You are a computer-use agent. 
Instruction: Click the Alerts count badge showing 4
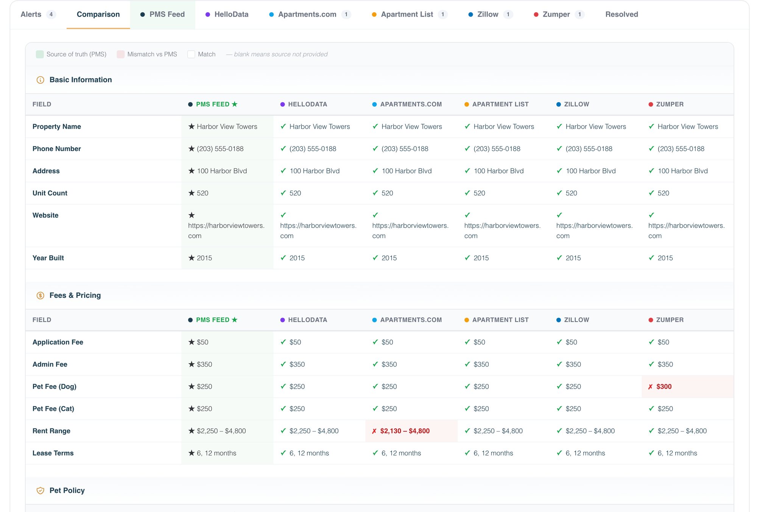tap(51, 14)
